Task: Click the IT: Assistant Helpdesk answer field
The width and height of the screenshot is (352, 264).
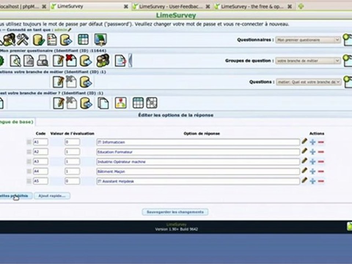Action: [198, 181]
